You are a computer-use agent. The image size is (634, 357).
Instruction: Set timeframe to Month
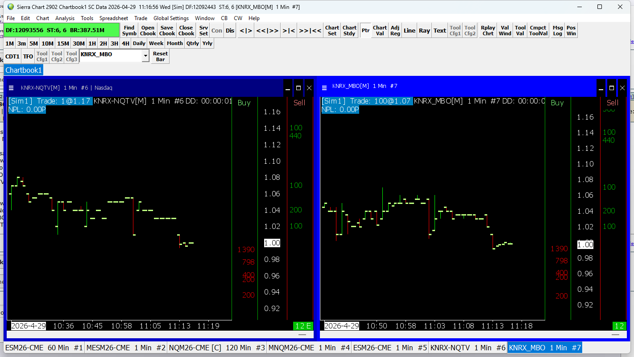(174, 43)
